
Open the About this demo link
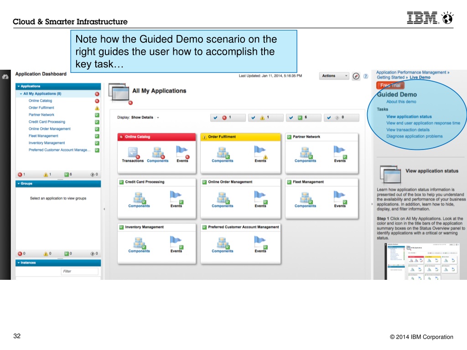coord(401,102)
